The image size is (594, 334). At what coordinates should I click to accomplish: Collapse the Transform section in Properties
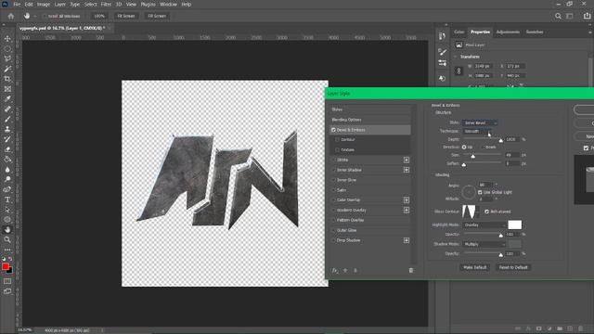(456, 57)
